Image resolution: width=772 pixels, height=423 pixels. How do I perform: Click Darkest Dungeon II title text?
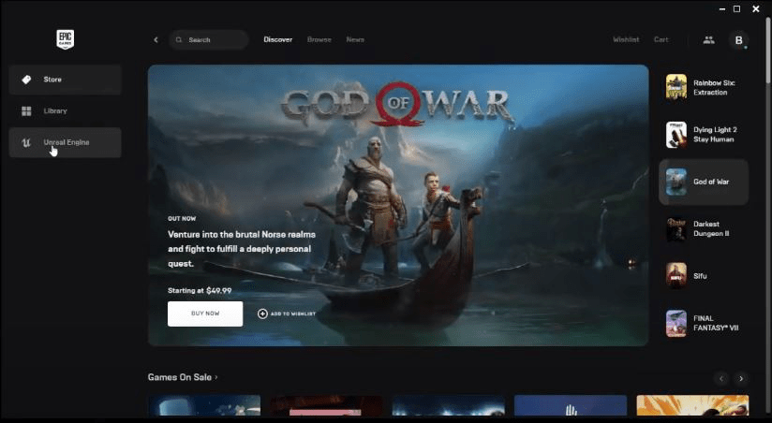(x=711, y=228)
